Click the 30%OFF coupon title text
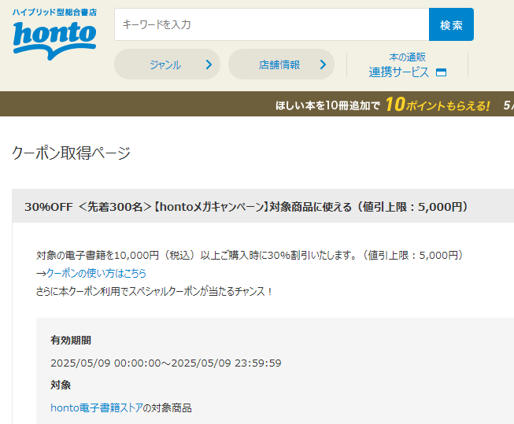 246,207
